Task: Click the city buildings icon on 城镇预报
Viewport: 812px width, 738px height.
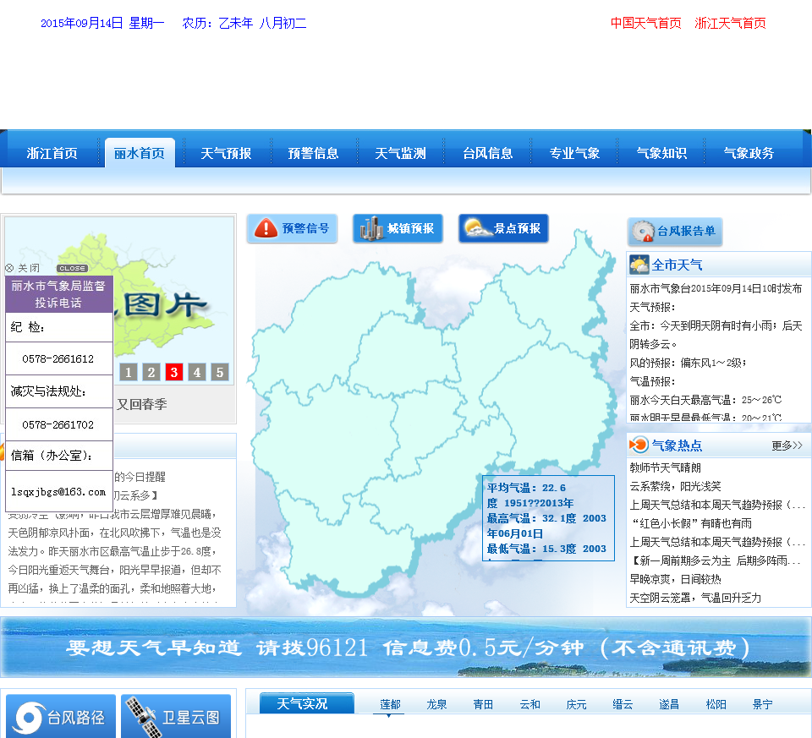Action: click(x=371, y=228)
